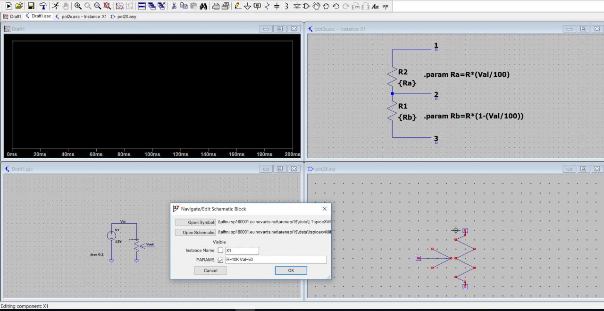The image size is (604, 311).
Task: Click the Tile Windows icon
Action: click(142, 6)
